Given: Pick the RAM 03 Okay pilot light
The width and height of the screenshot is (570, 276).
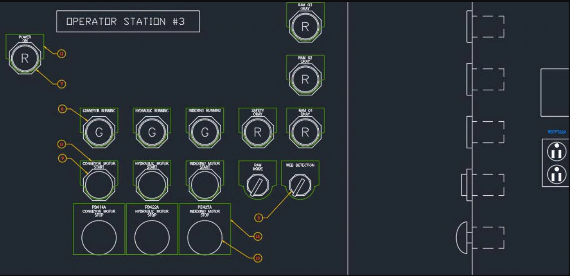Looking at the screenshot, I should (305, 27).
